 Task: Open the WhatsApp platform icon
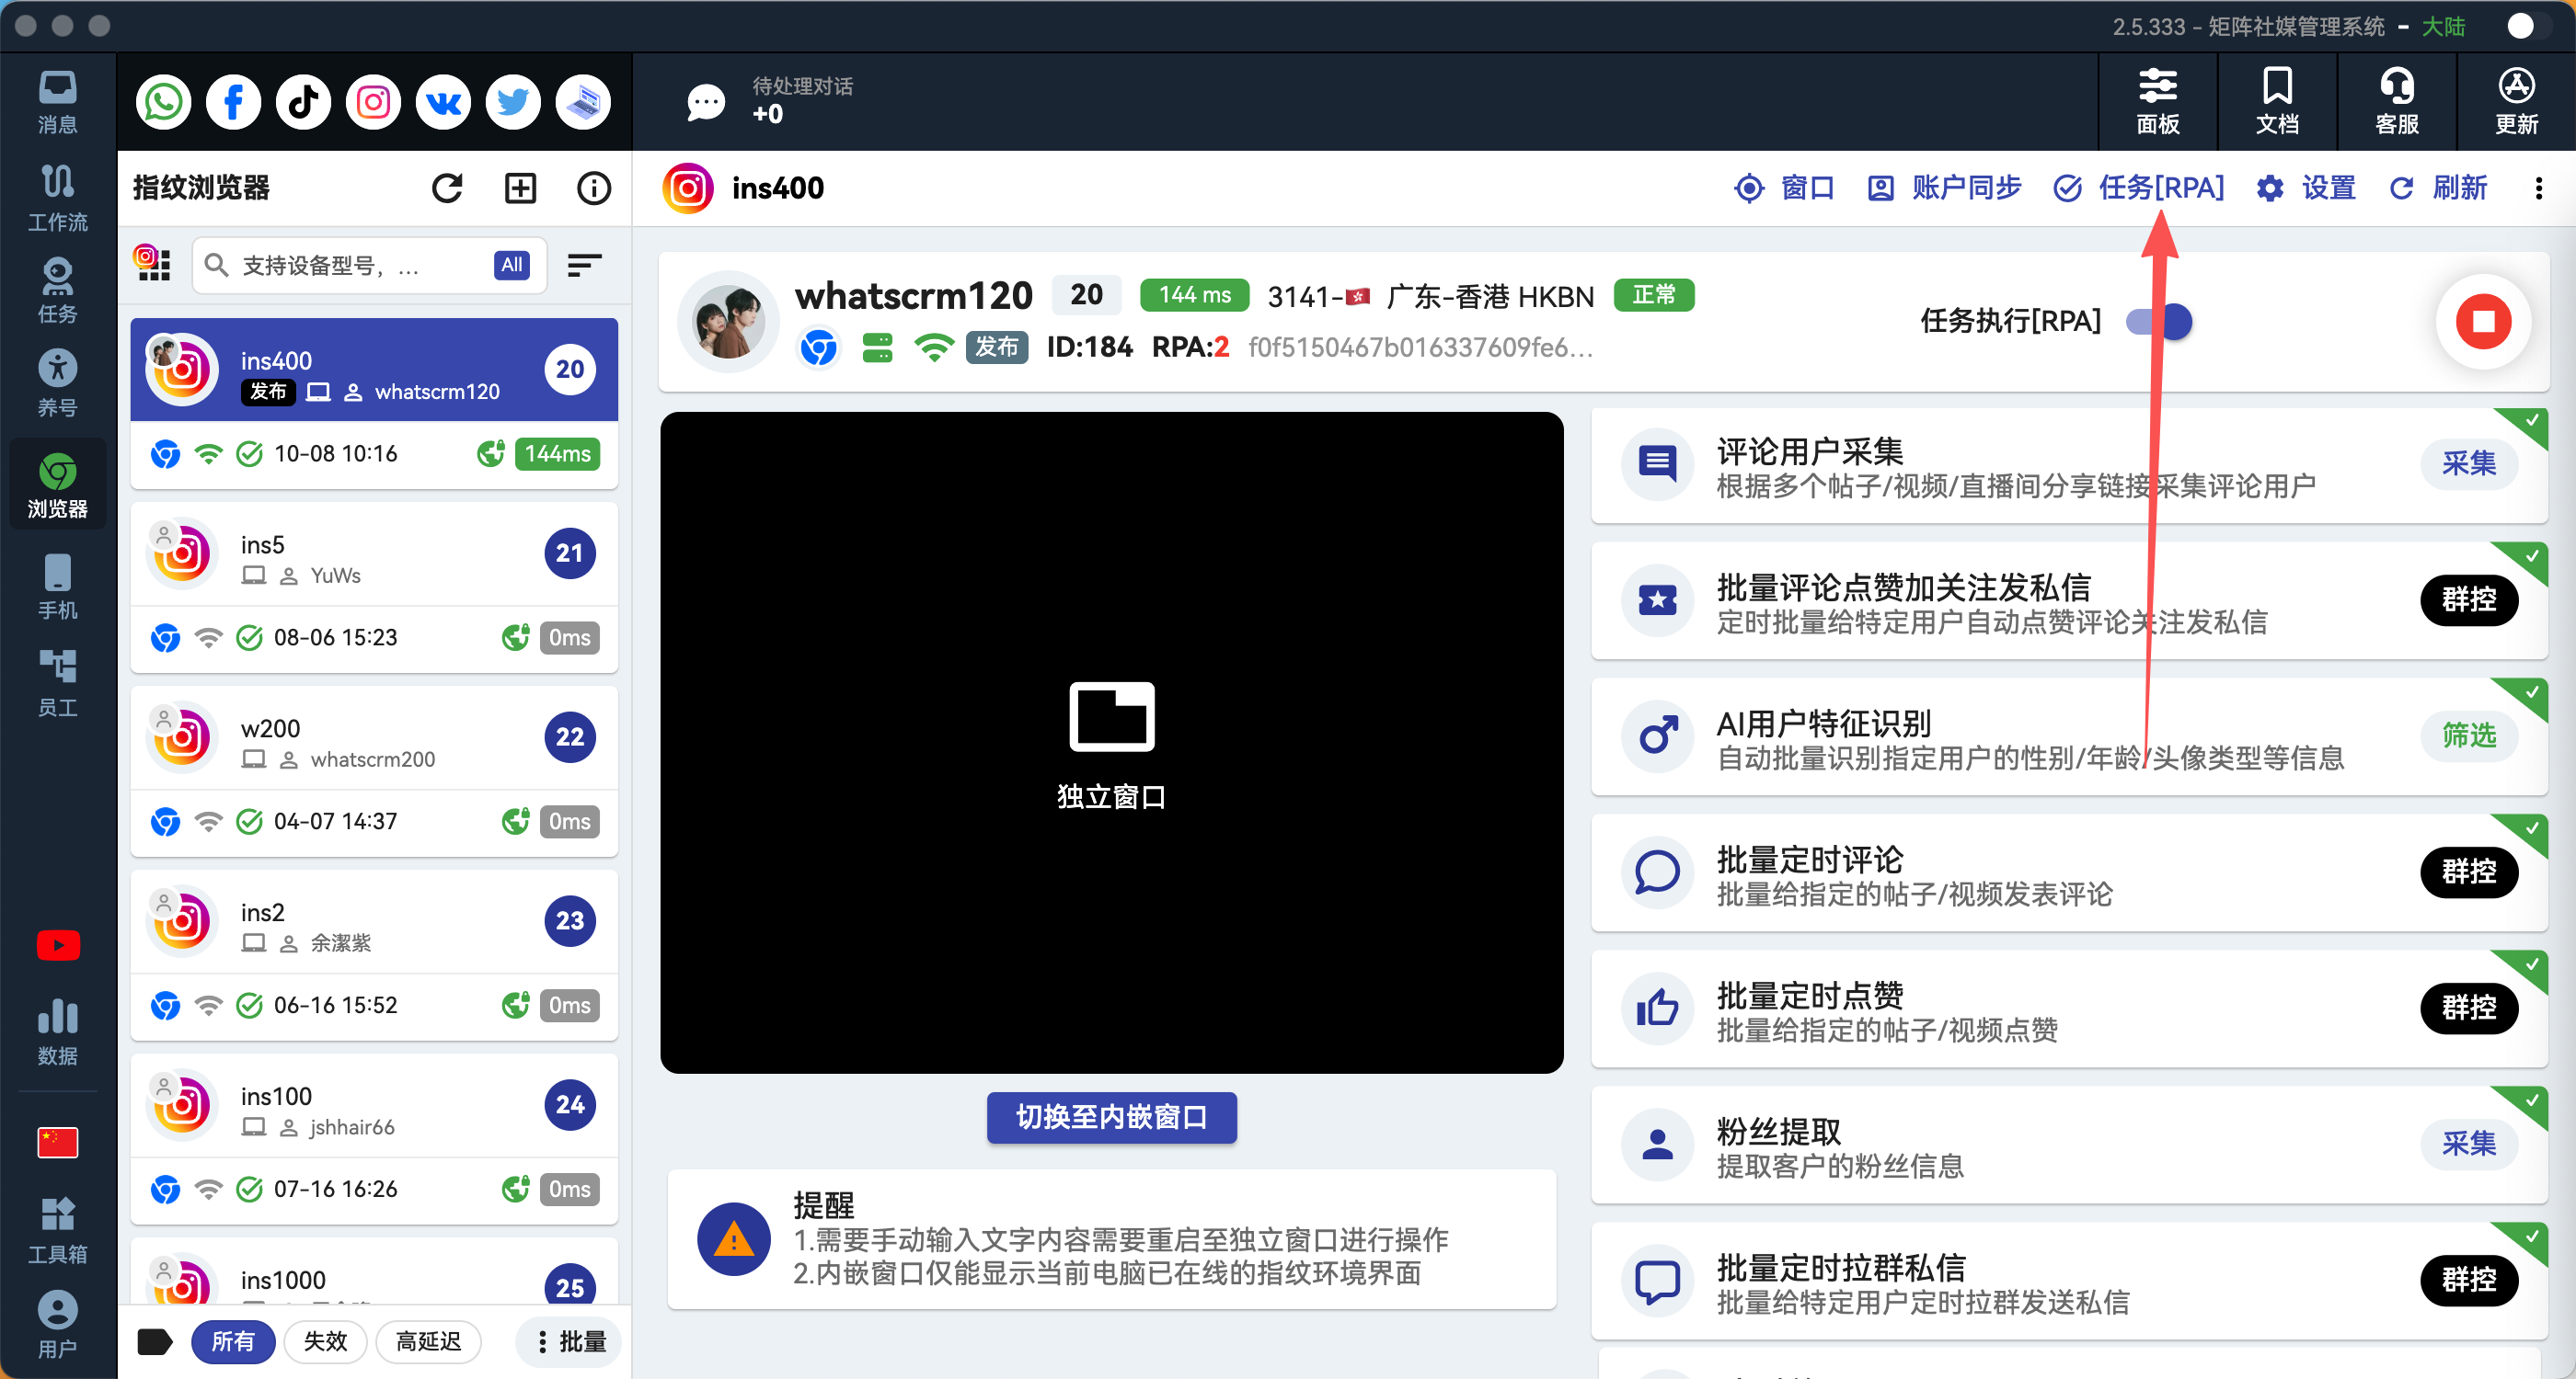click(x=164, y=102)
